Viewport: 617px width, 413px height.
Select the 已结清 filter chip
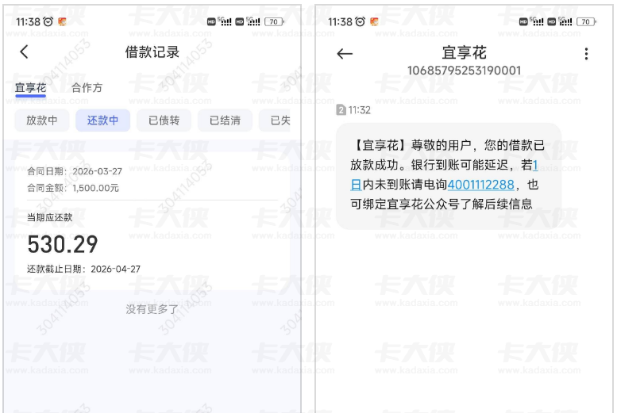(x=225, y=120)
